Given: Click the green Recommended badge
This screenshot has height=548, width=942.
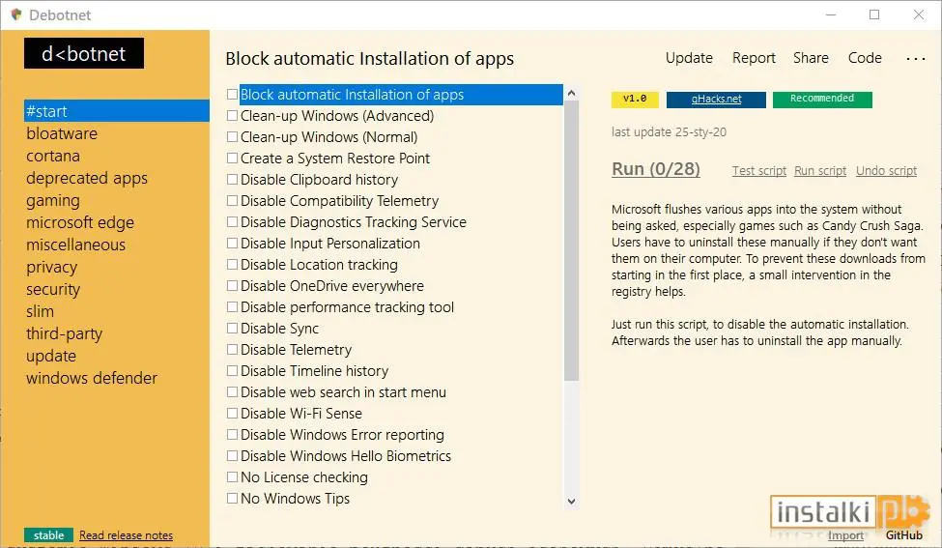Looking at the screenshot, I should [x=822, y=100].
